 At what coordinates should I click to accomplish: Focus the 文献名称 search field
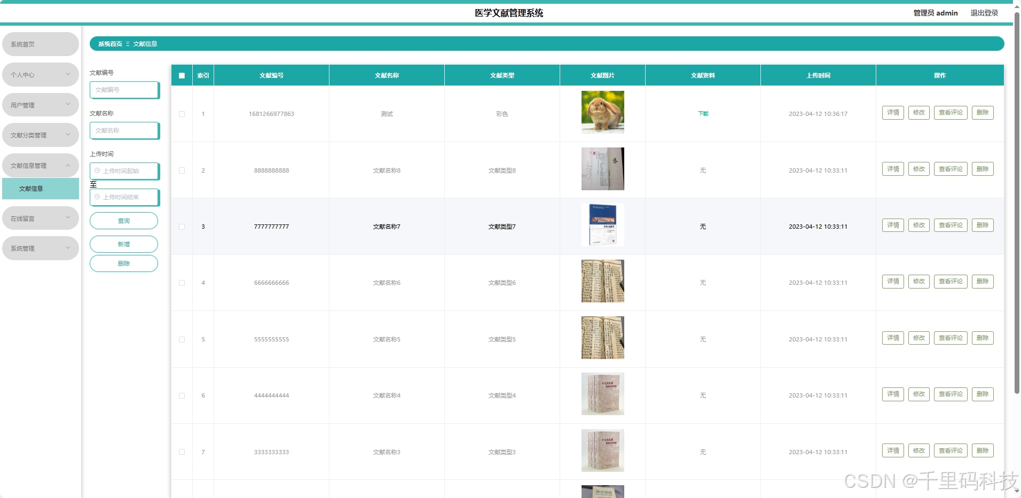[124, 130]
